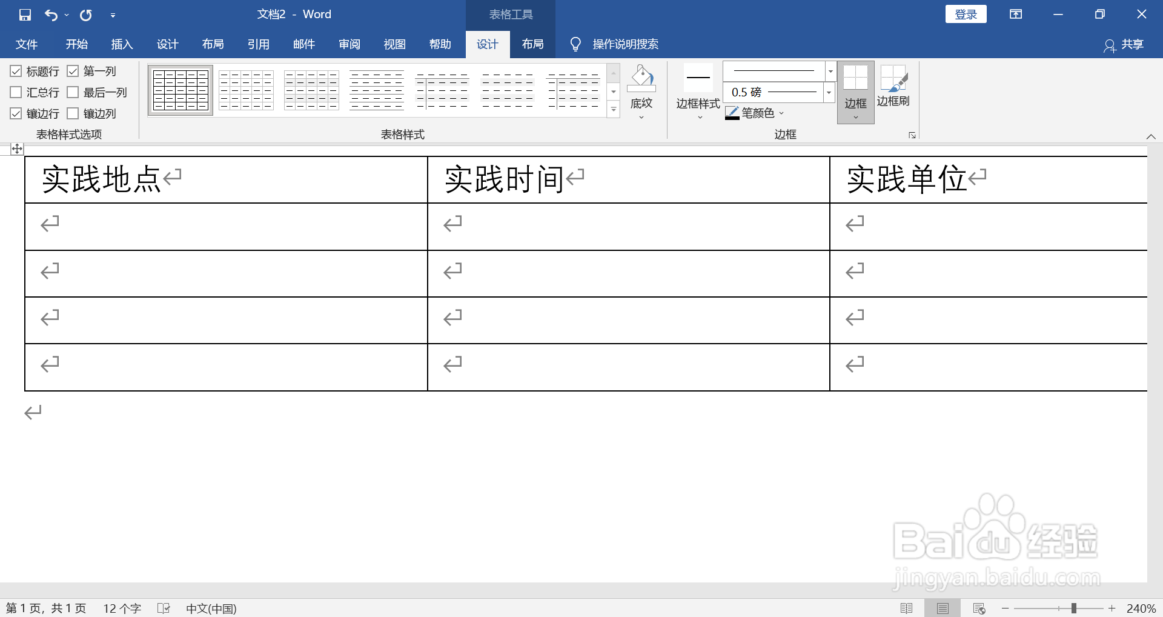Open the 邮件 (Mailings) ribbon tab
This screenshot has width=1163, height=617.
click(x=303, y=44)
